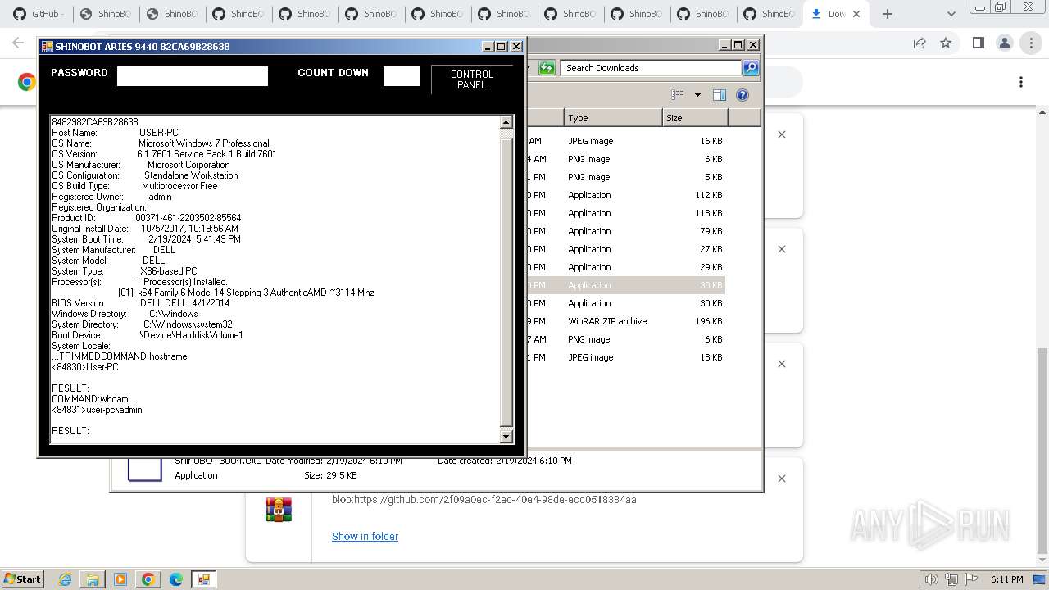Click the COMMAND:whoami line in ShinoBOT output
Screen dimensions: 1049x590
click(x=91, y=399)
